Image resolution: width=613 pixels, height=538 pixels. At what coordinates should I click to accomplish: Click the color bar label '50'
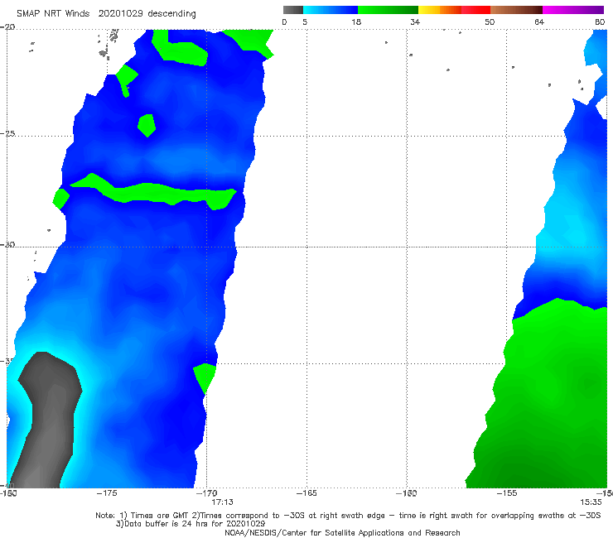pyautogui.click(x=490, y=22)
